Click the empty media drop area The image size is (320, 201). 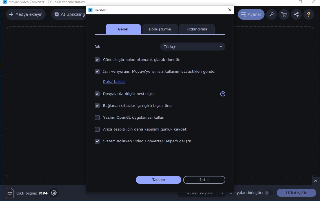click(46, 102)
